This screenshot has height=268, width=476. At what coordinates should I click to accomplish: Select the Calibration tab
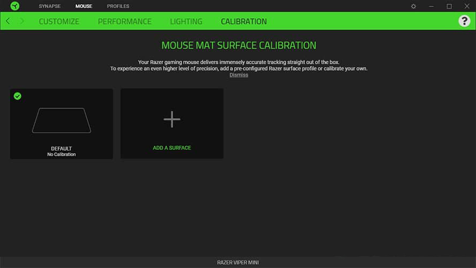click(x=244, y=21)
